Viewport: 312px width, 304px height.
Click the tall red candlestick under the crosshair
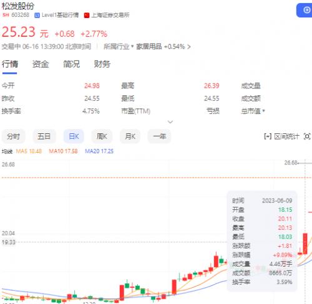[305, 244]
